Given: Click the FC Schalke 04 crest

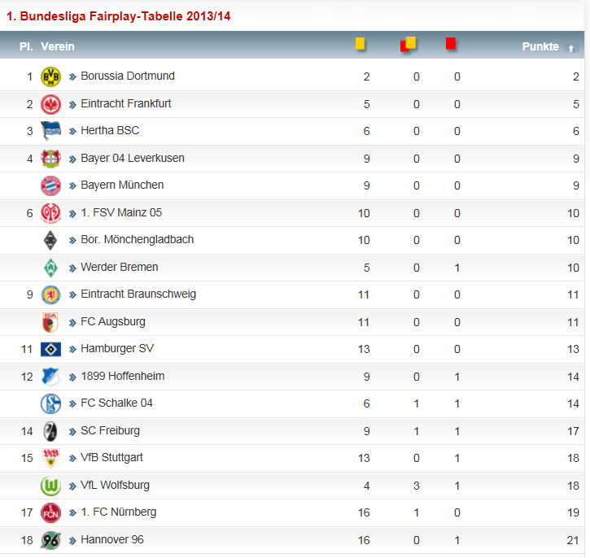Looking at the screenshot, I should click(x=50, y=403).
